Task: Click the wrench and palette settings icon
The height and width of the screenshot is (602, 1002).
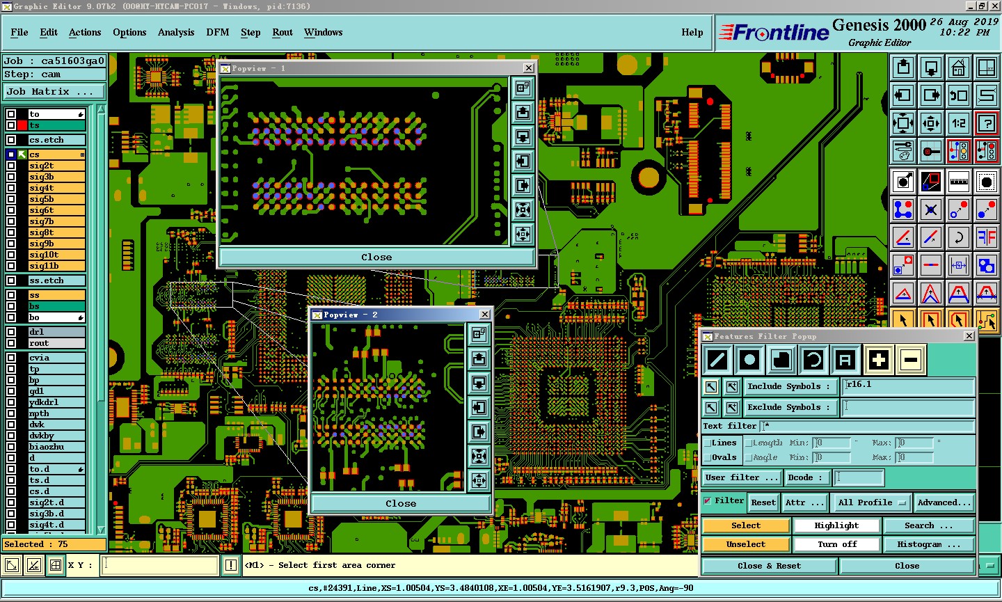Action: pos(903,151)
